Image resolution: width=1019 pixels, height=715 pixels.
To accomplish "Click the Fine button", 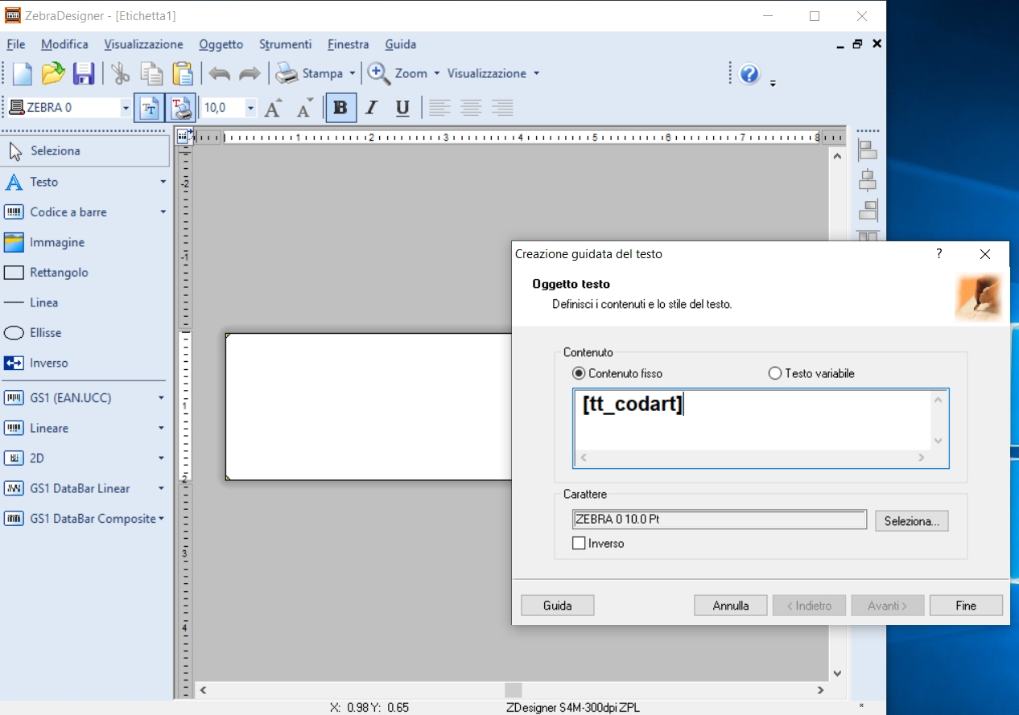I will 965,606.
